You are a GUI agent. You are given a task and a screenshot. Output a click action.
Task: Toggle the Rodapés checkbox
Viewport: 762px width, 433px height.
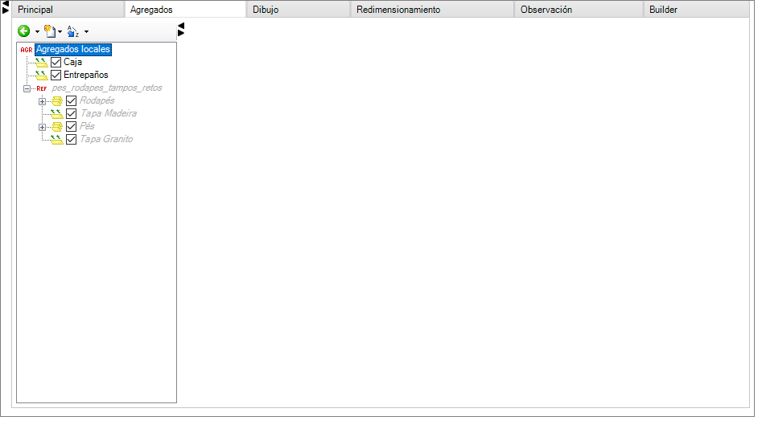click(72, 101)
